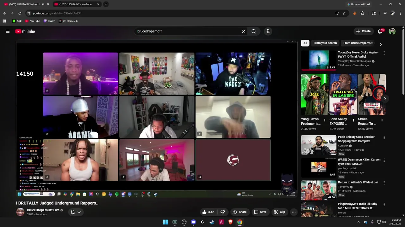This screenshot has height=227, width=405.
Task: Open browser extensions puzzle icon
Action: point(363,13)
